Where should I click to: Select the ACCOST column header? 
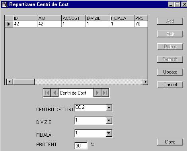click(x=74, y=18)
